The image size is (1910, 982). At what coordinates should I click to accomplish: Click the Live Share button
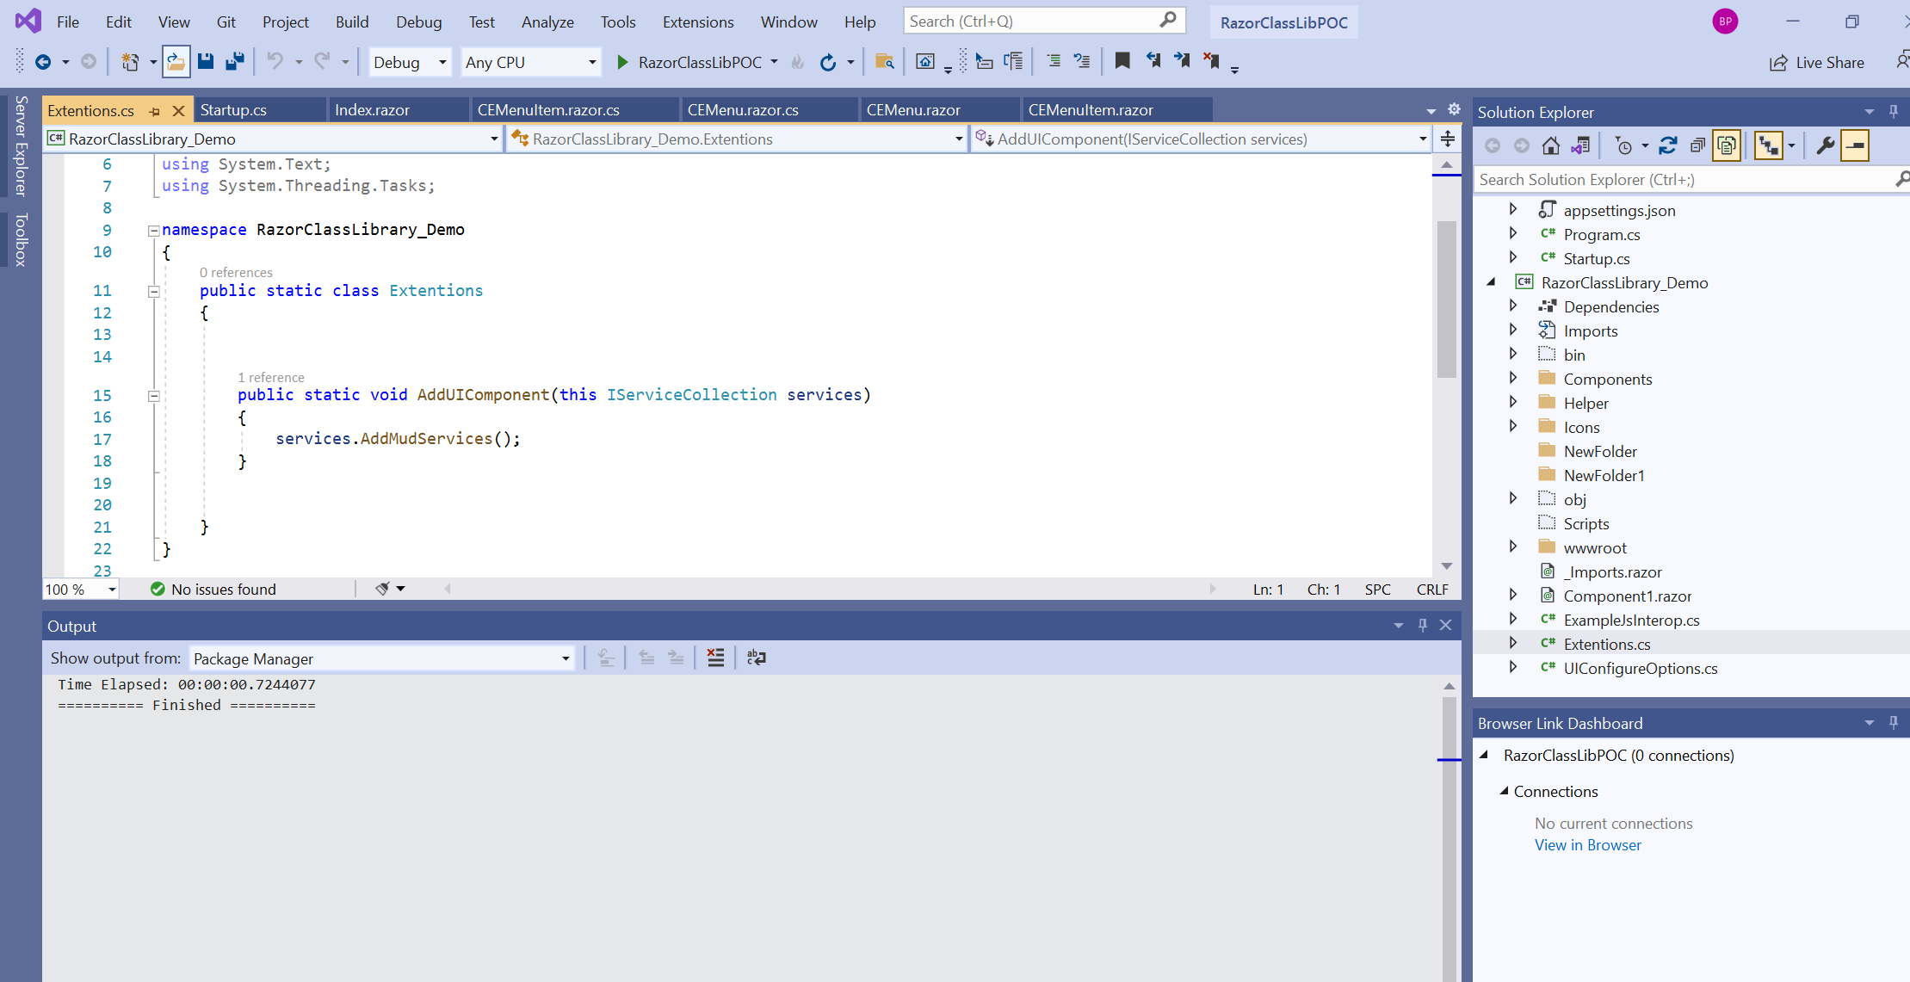pyautogui.click(x=1816, y=62)
